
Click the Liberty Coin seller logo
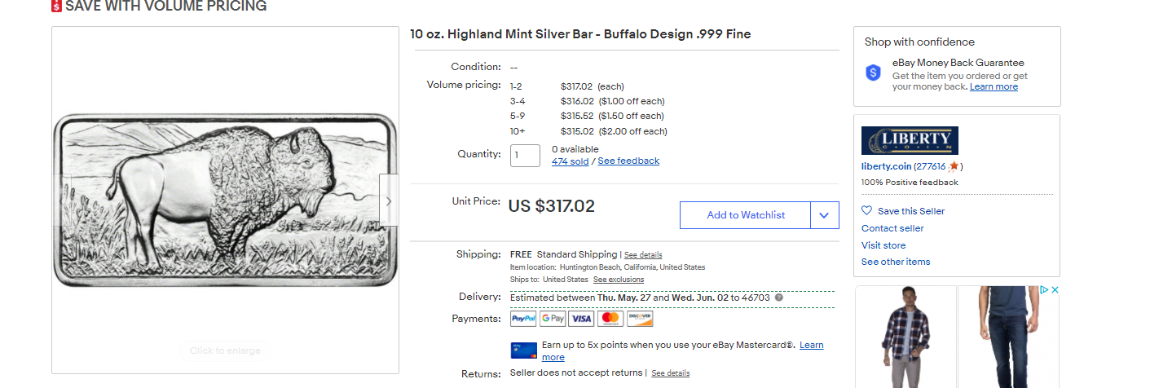[910, 140]
